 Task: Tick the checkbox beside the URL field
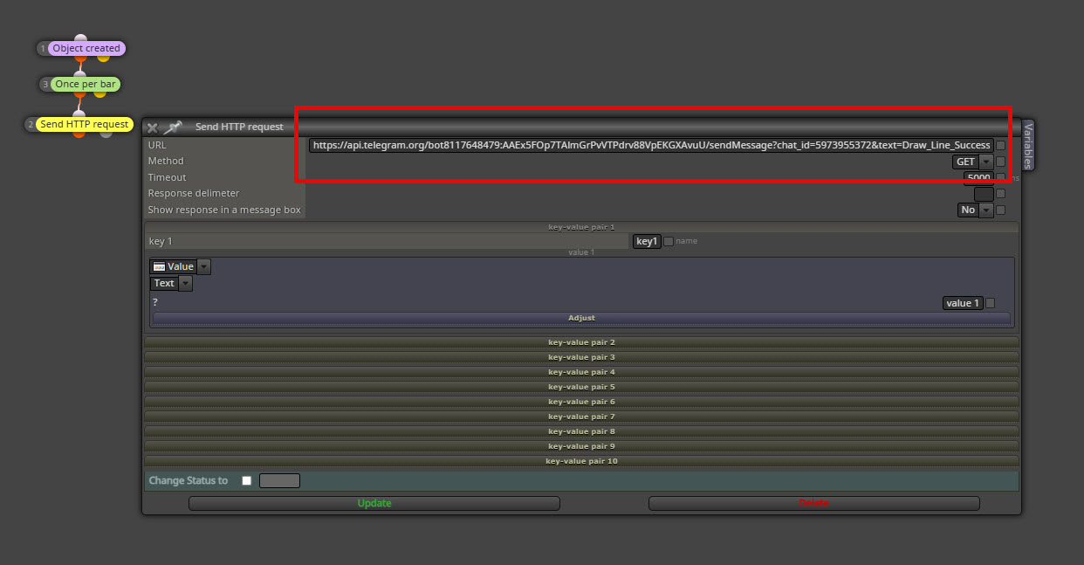coord(1000,146)
